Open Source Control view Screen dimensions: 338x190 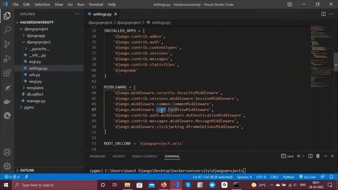7,44
